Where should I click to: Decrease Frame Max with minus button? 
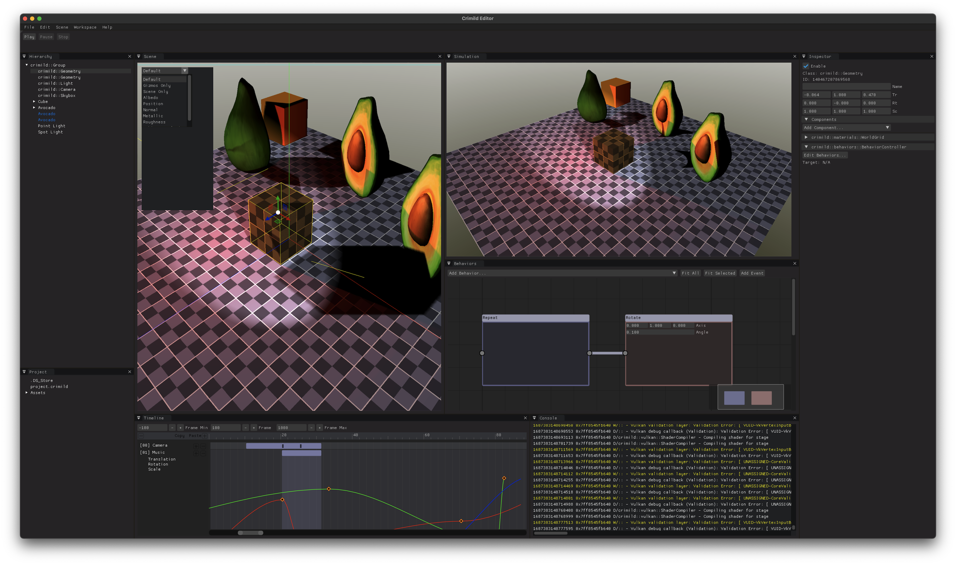[x=311, y=428]
